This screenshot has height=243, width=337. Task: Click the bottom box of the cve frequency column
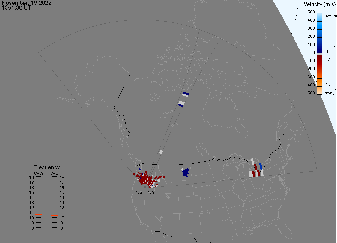coord(54,225)
